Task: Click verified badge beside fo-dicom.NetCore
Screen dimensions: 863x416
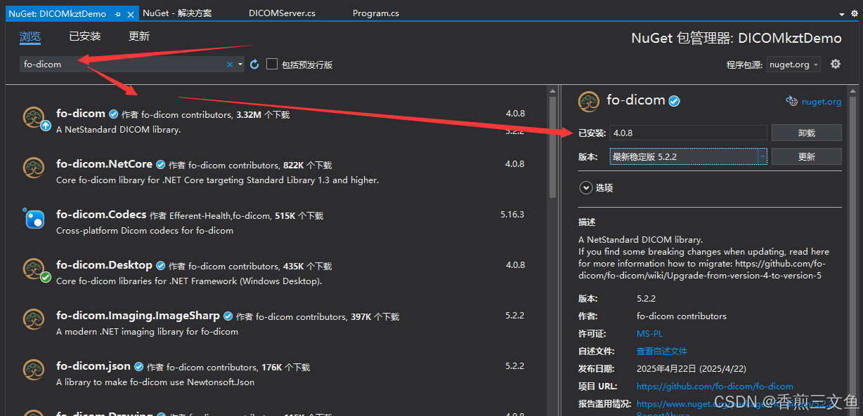Action: point(160,164)
